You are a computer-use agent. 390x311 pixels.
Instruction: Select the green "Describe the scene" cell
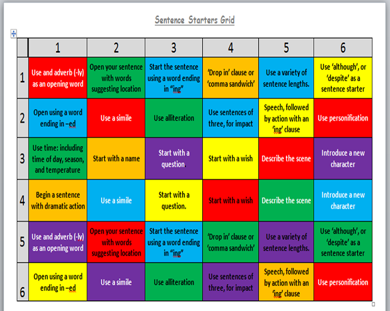286,201
